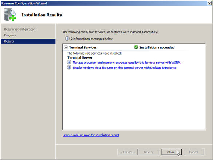Click the Terminal Server role service label
This screenshot has height=160, width=213.
(80, 57)
